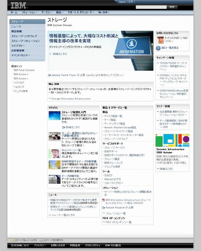
Task: Select ストレージ in the left sidebar
Action: click(27, 21)
